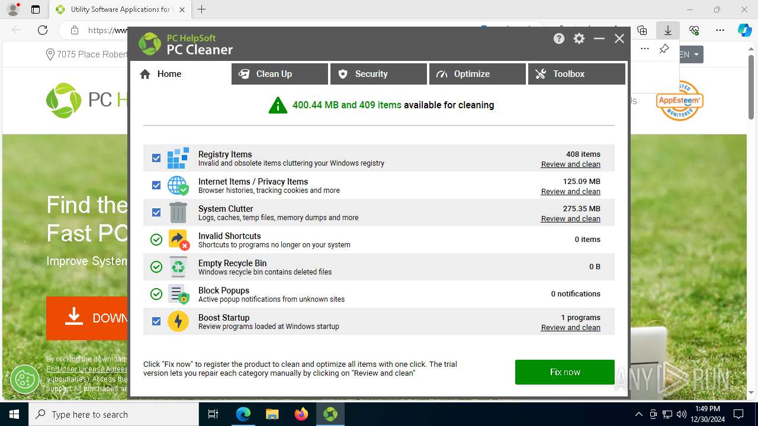Viewport: 758px width, 426px height.
Task: Click the Registry Items blue blocks icon
Action: click(178, 158)
